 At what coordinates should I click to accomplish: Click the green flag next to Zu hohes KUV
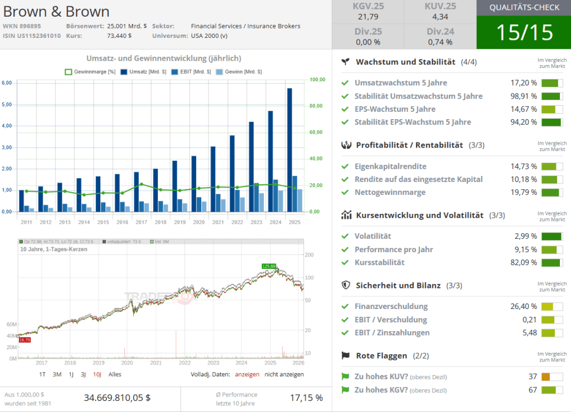pyautogui.click(x=345, y=377)
